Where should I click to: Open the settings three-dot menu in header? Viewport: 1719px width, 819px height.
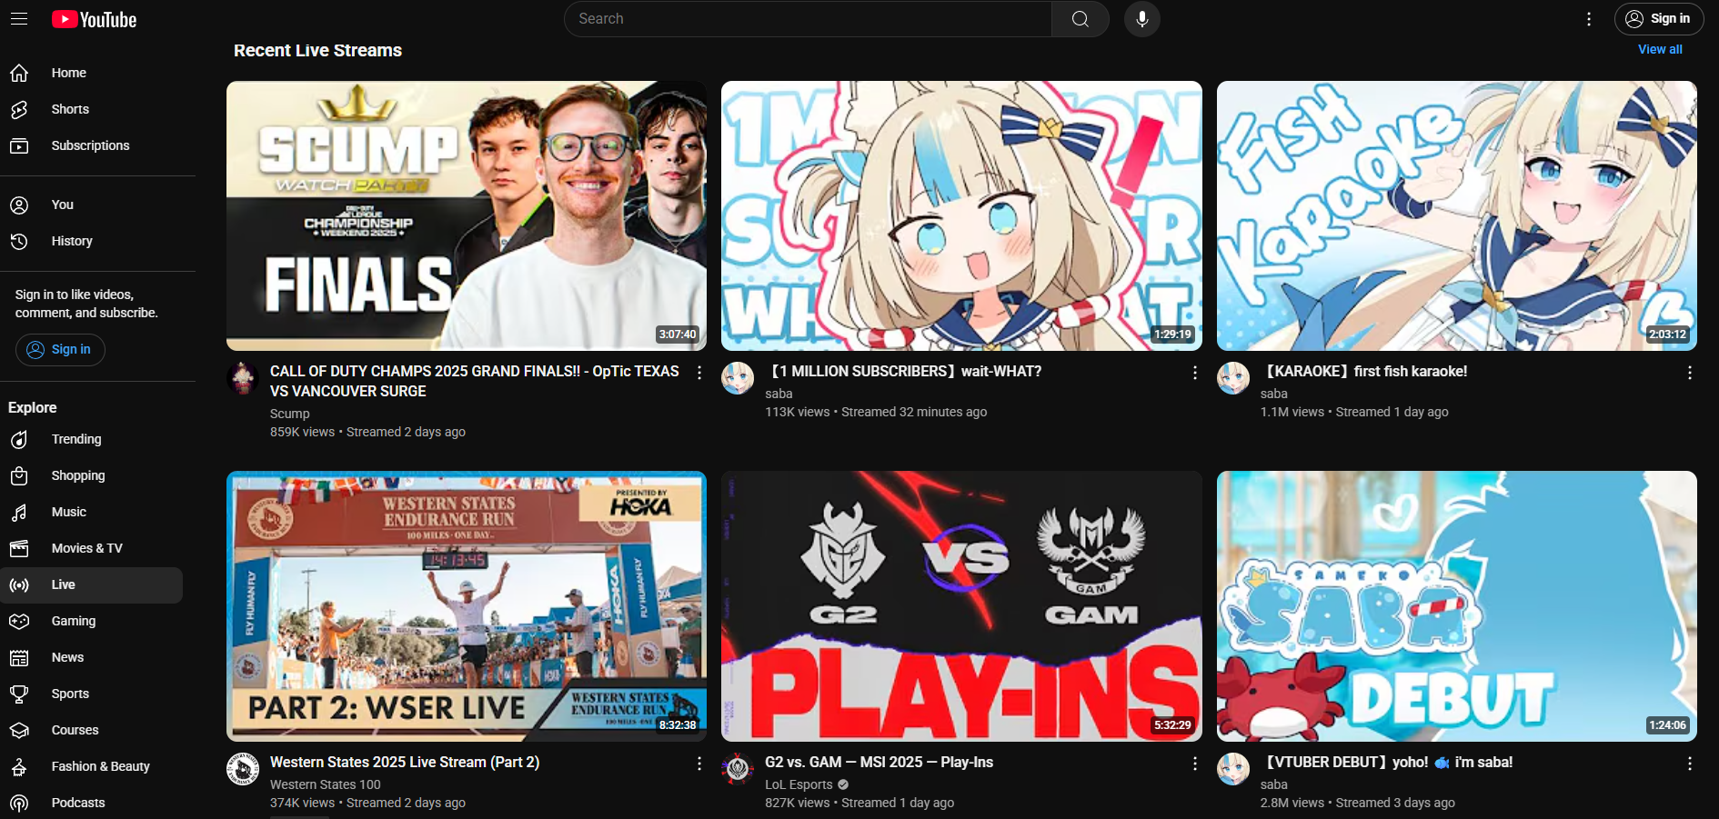tap(1588, 19)
